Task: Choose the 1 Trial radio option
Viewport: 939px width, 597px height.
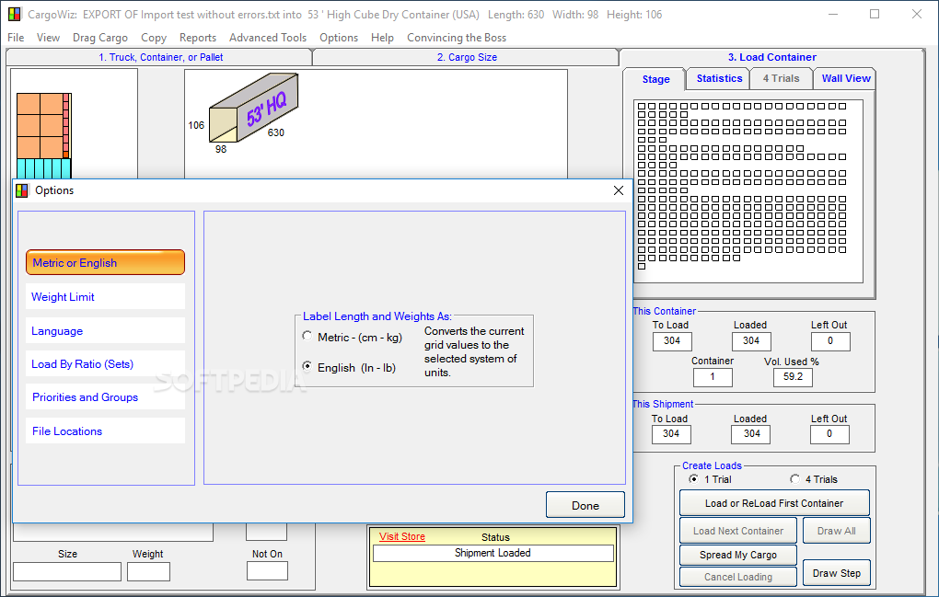Action: click(x=693, y=478)
